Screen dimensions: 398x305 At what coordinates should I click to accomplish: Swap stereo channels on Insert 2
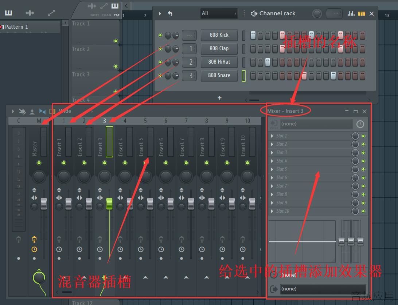[79, 198]
